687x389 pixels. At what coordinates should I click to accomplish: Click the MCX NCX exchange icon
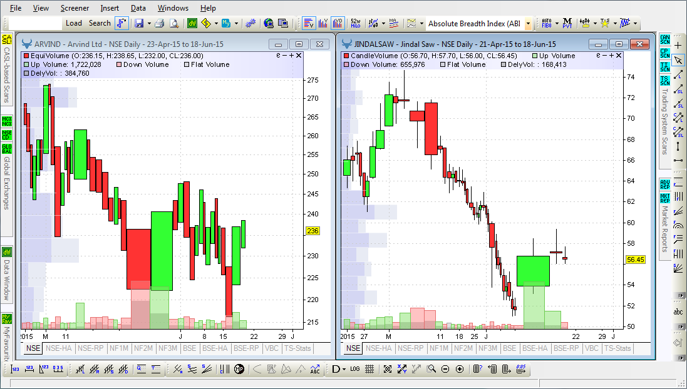coord(6,121)
